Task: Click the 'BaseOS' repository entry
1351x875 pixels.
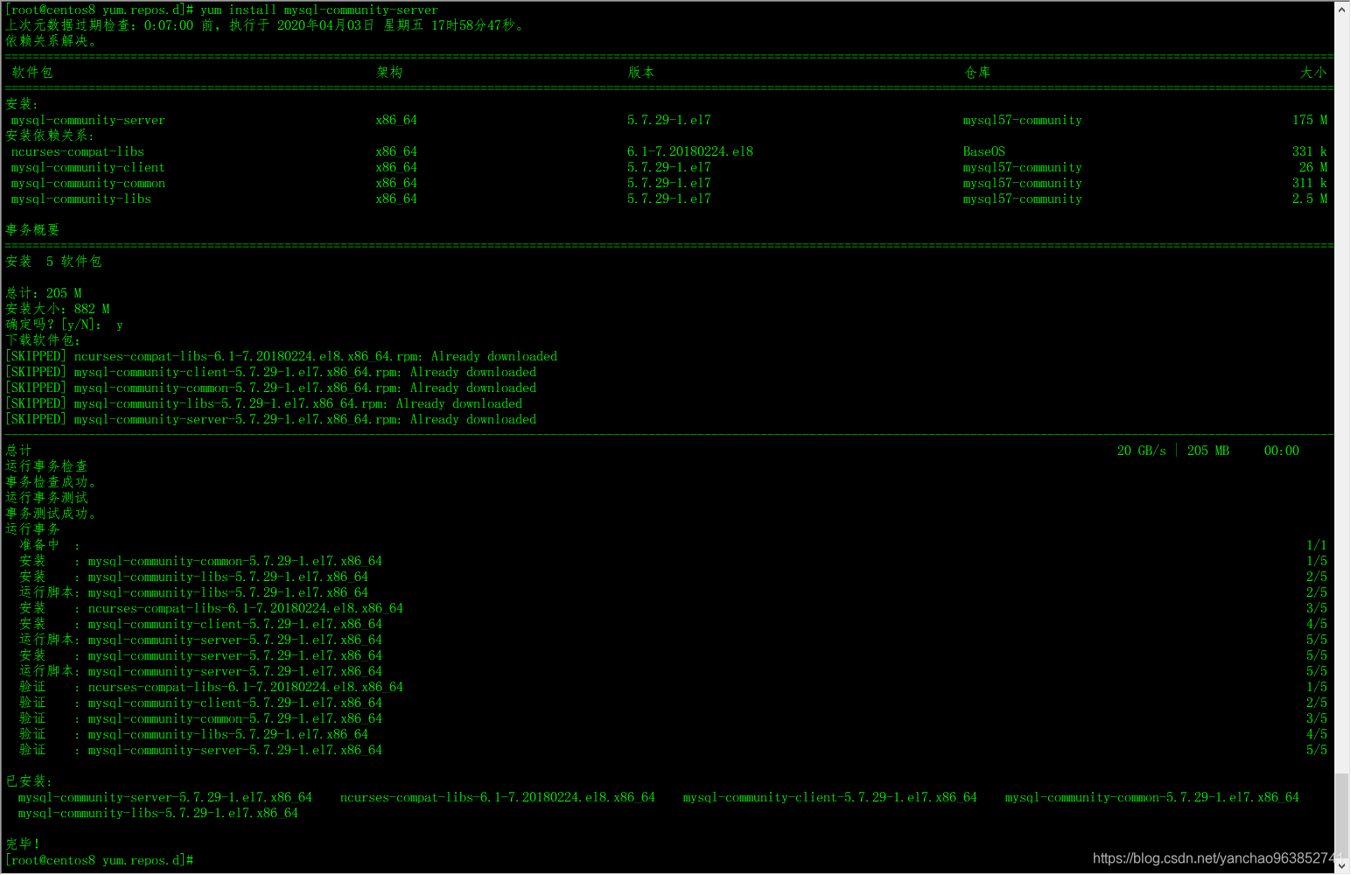Action: (983, 151)
